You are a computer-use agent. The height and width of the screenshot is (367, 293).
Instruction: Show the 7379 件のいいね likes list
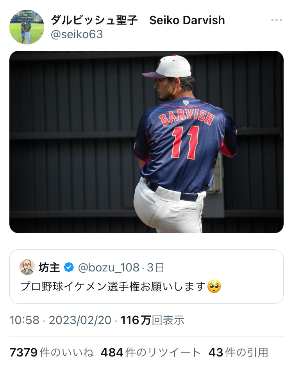pyautogui.click(x=52, y=353)
